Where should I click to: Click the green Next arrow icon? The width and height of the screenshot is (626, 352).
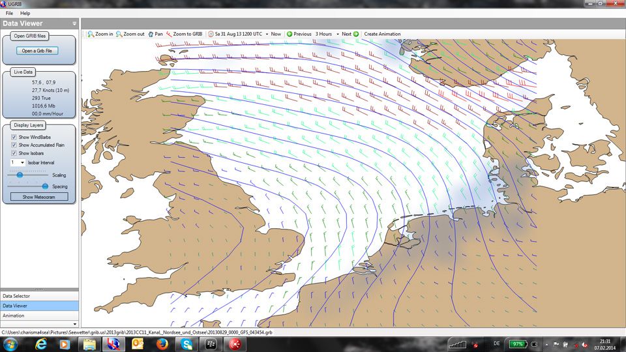click(x=356, y=35)
